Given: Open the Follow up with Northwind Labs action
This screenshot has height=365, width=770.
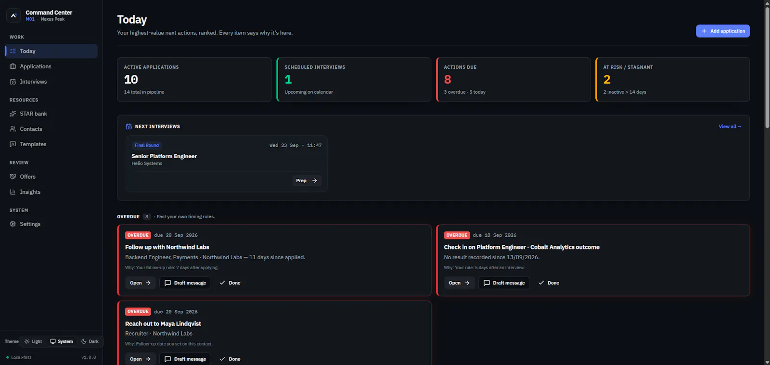Looking at the screenshot, I should point(140,283).
